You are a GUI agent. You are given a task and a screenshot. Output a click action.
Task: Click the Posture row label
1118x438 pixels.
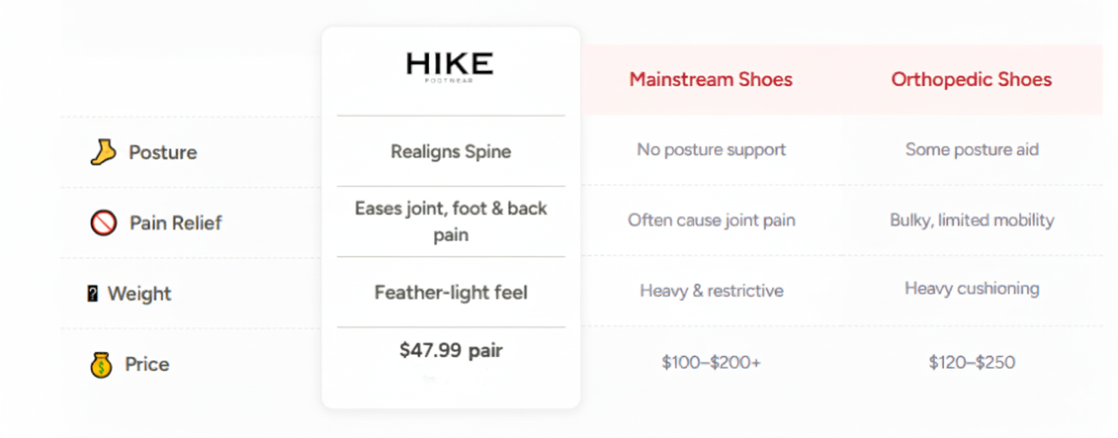coord(162,152)
